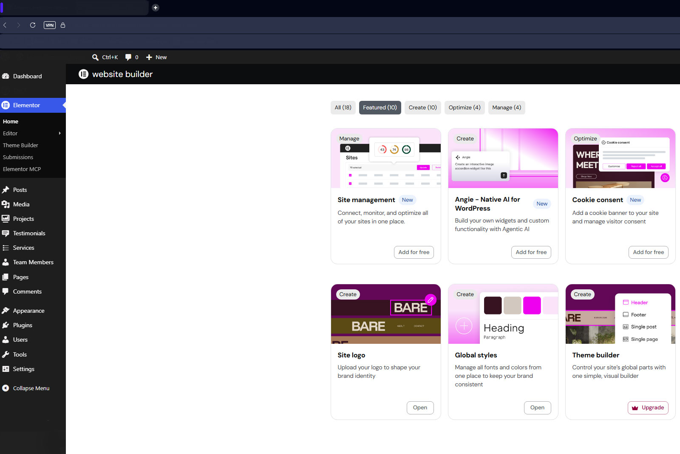Select the Featured (10) filter tab
680x454 pixels.
pyautogui.click(x=380, y=108)
